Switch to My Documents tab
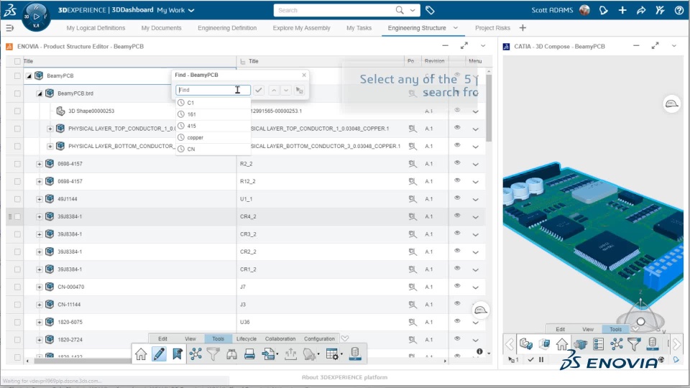Screen dimensions: 690x388 pos(161,28)
